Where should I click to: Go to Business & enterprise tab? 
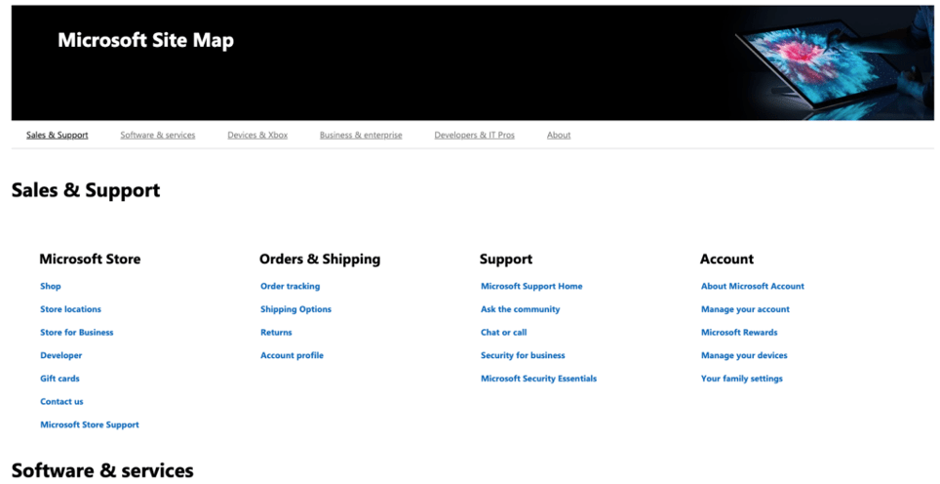click(x=361, y=135)
